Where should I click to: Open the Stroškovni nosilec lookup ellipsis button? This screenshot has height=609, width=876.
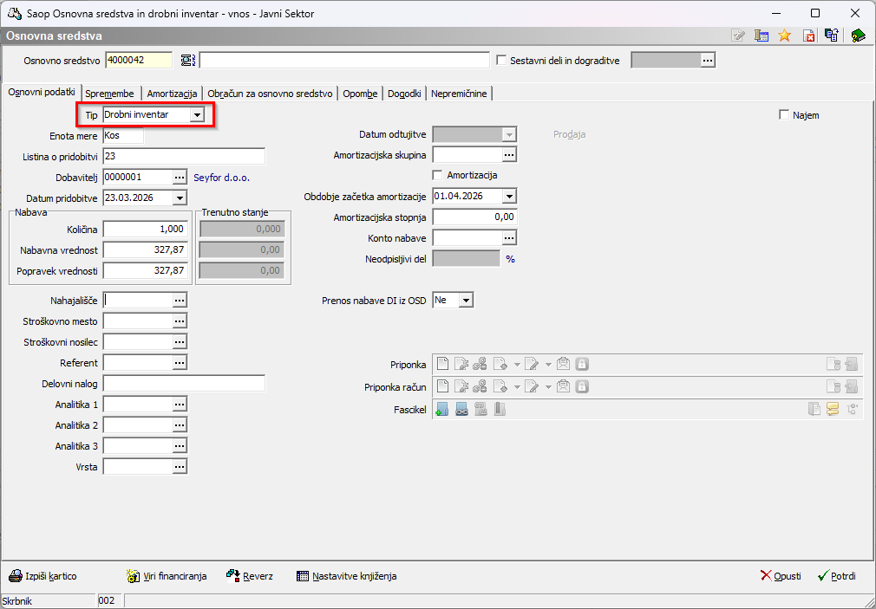pos(180,342)
